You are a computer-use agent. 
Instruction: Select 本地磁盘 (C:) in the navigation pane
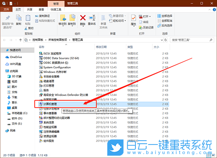tap(17, 113)
